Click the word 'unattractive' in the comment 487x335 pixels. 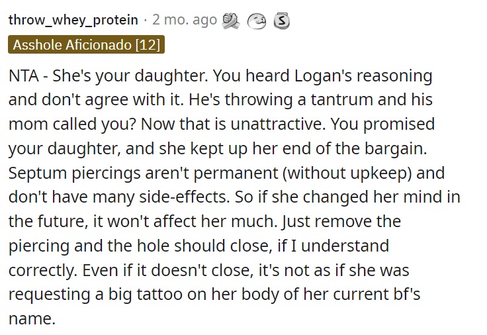(277, 124)
